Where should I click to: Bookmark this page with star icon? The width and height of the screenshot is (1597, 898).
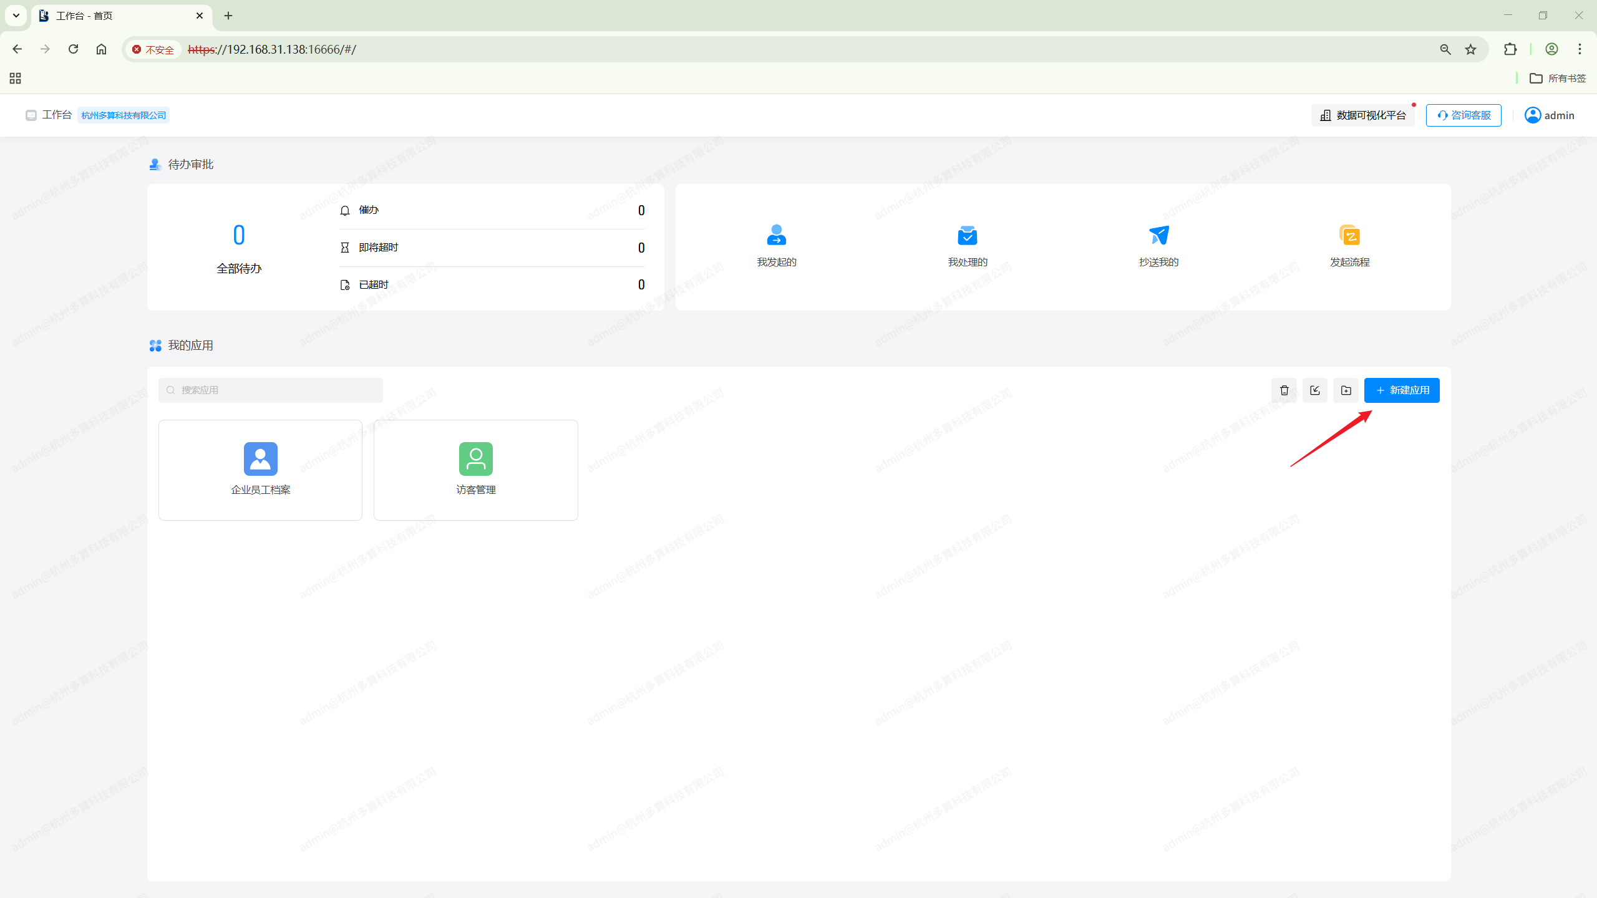point(1470,49)
